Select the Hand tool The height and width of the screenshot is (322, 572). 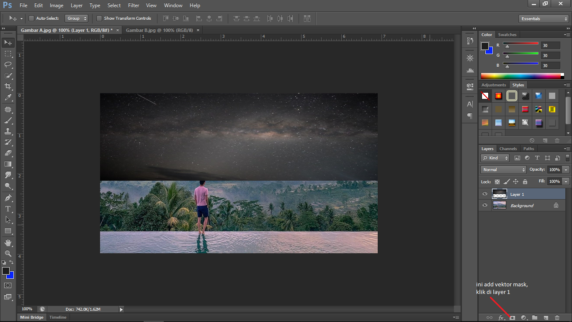click(x=8, y=243)
